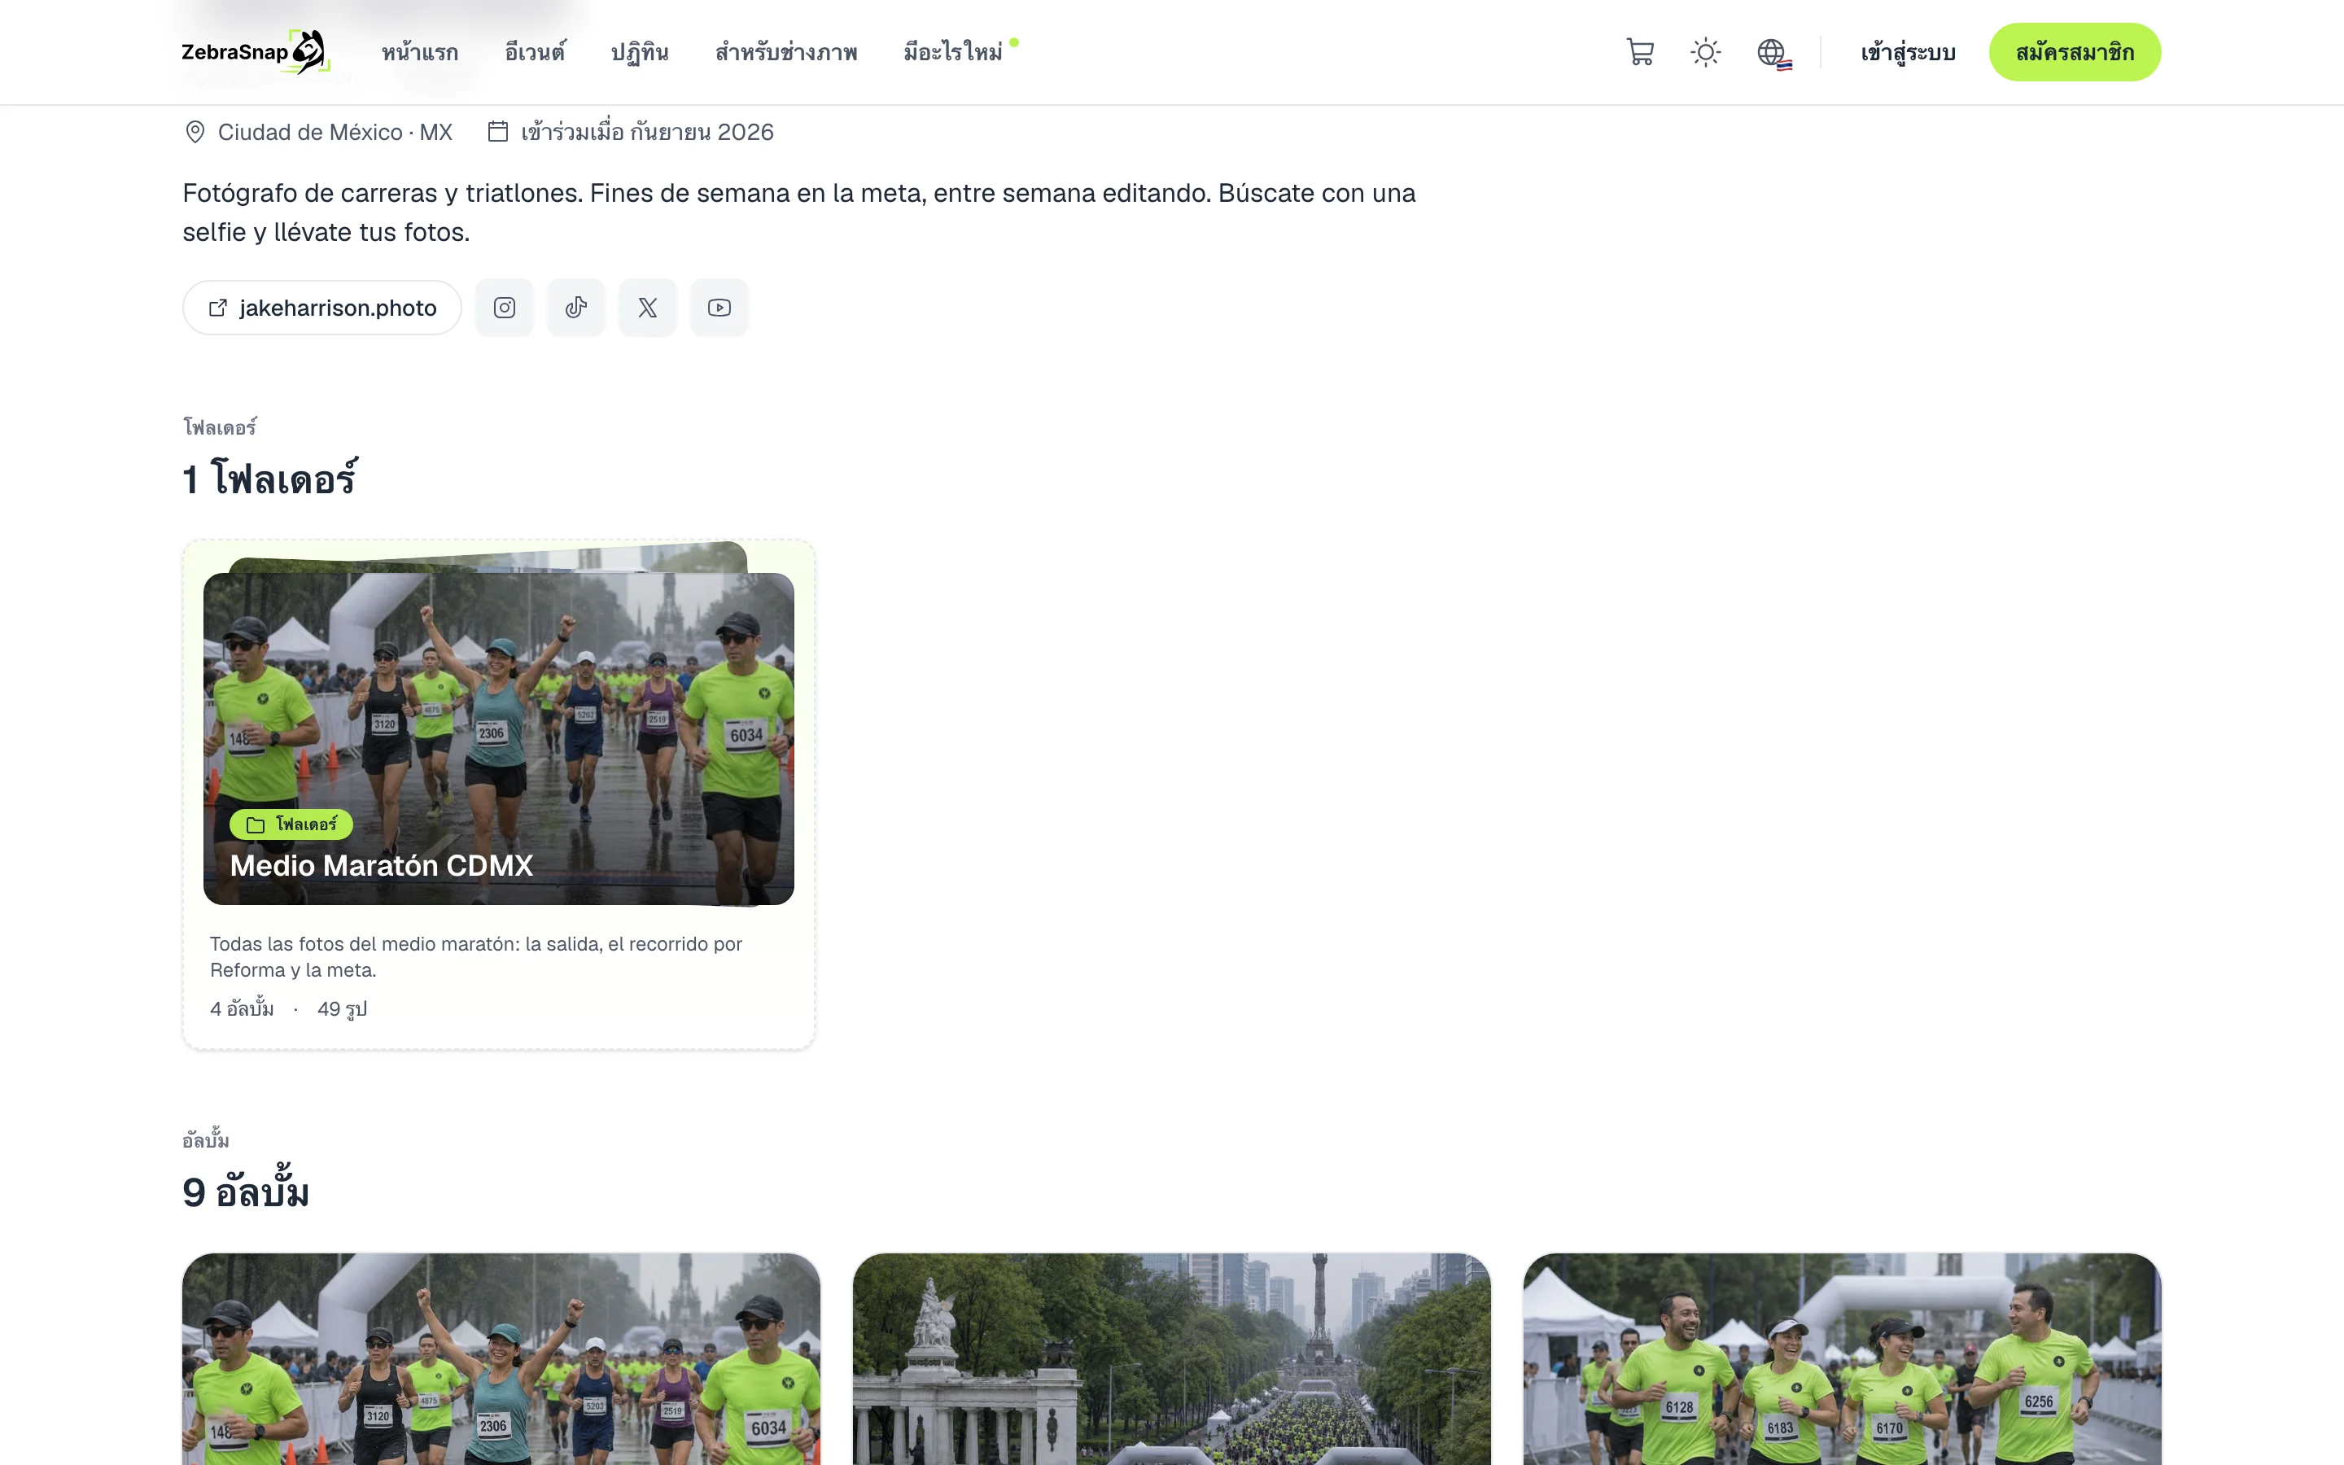Viewport: 2344px width, 1465px height.
Task: Click the Ciudad de México · MX location
Action: [335, 132]
